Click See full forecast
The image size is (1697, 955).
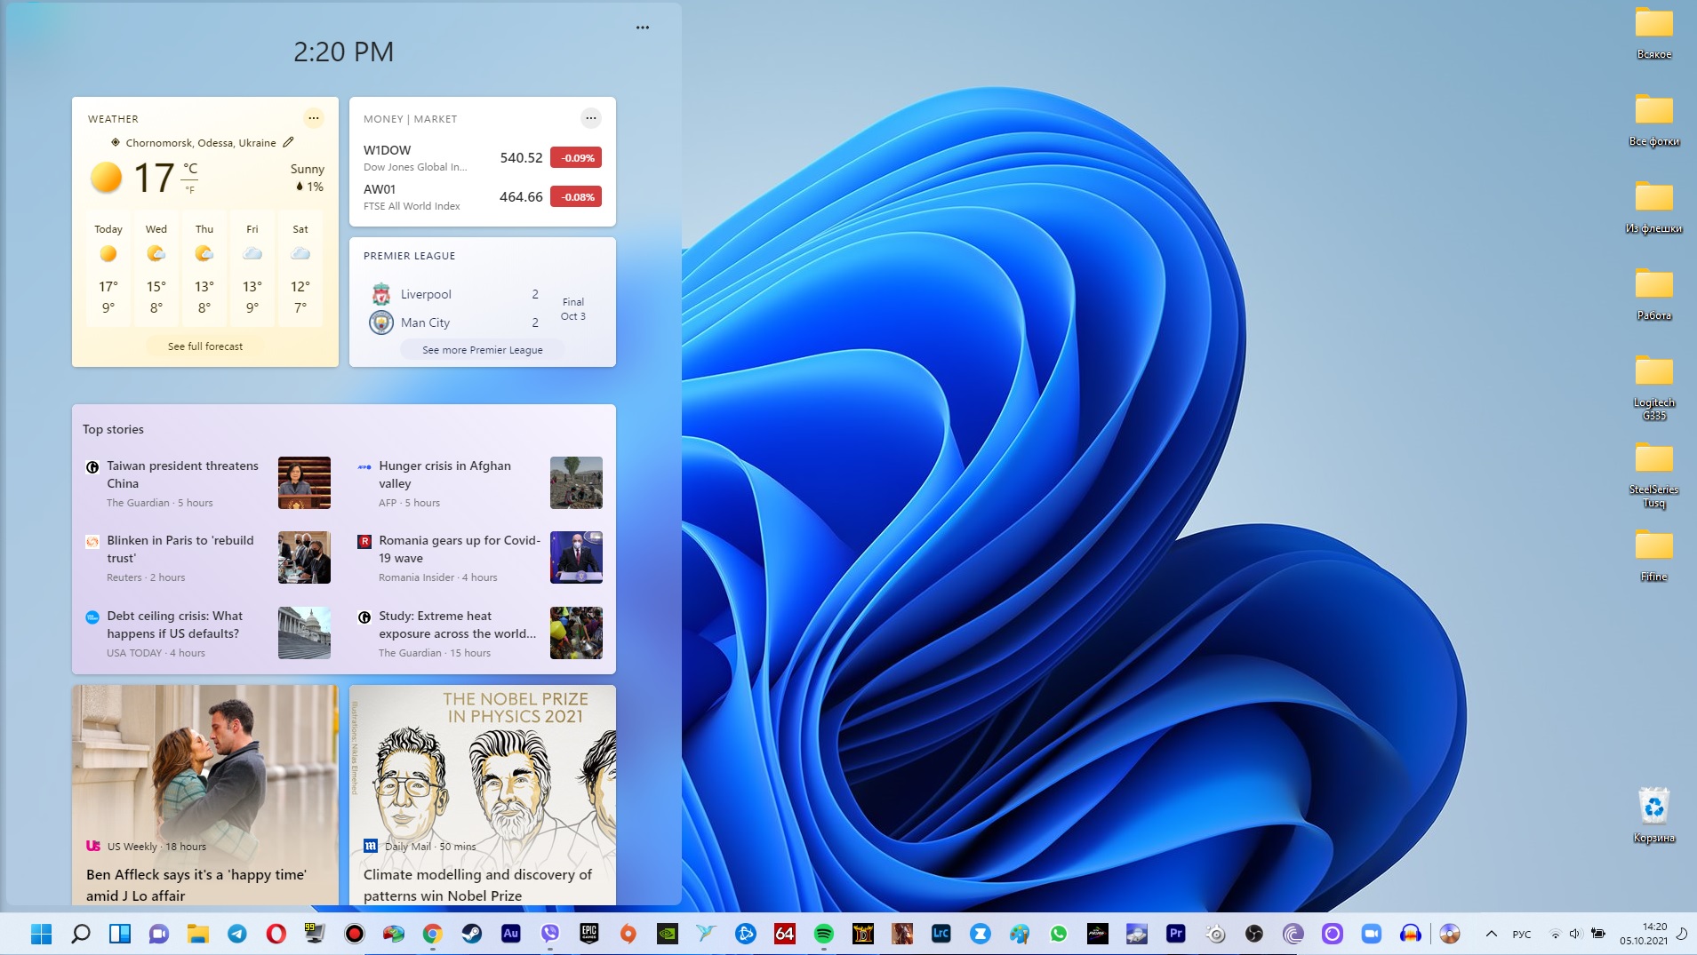(x=205, y=346)
